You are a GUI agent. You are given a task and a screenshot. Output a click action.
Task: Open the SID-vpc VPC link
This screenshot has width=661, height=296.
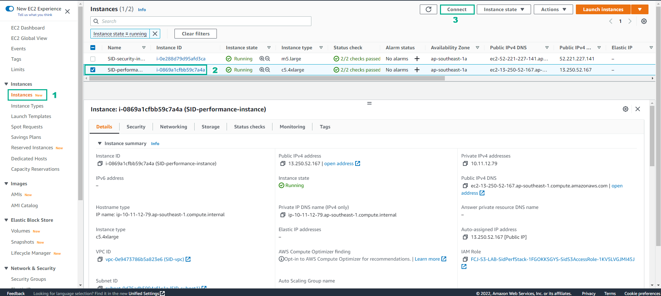coord(145,259)
